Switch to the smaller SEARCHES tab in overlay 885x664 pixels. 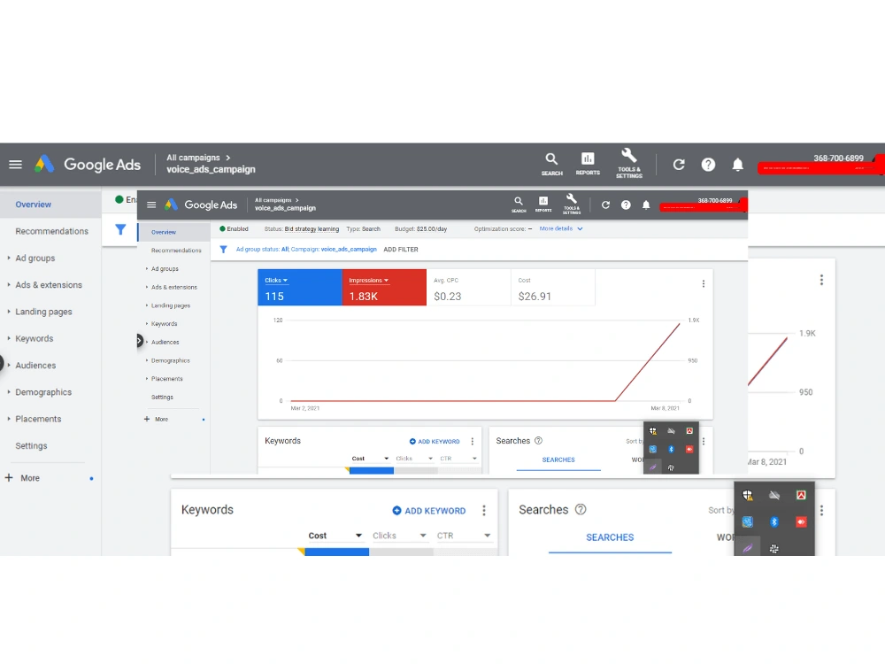tap(558, 459)
